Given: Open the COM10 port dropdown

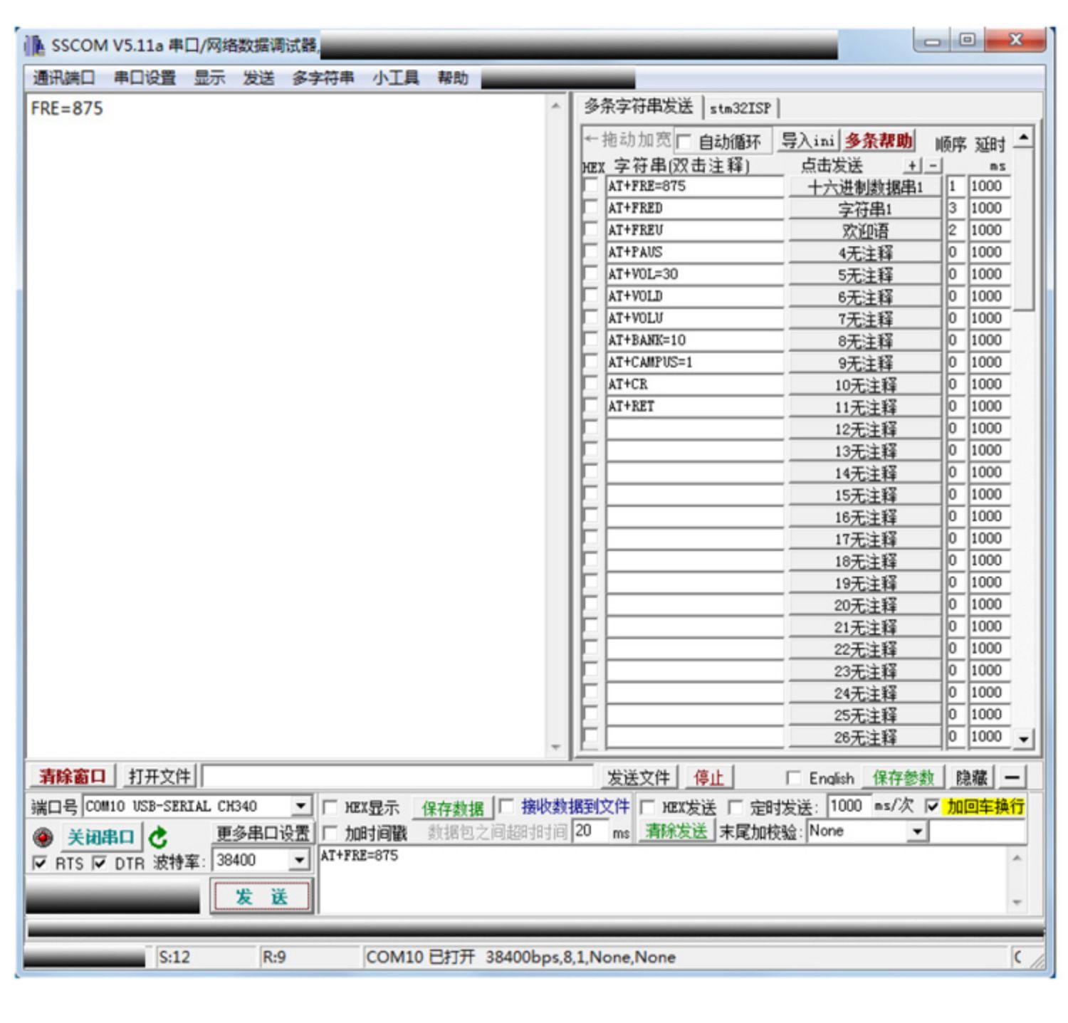Looking at the screenshot, I should click(x=301, y=806).
